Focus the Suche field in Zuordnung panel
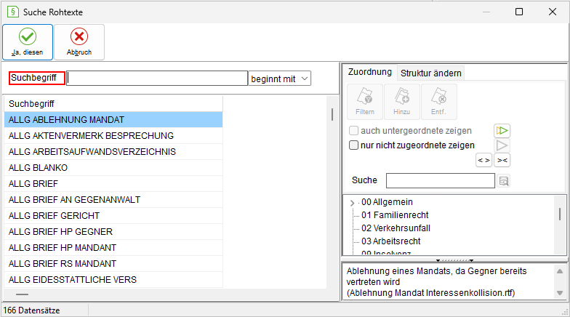Viewport: 570px width, 317px height. (x=441, y=180)
